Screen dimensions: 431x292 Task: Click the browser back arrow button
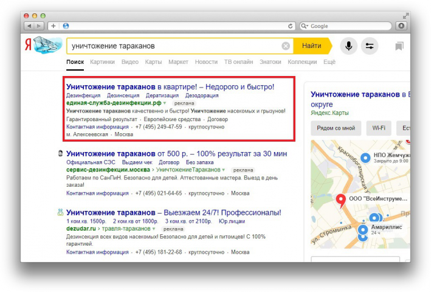(x=29, y=26)
